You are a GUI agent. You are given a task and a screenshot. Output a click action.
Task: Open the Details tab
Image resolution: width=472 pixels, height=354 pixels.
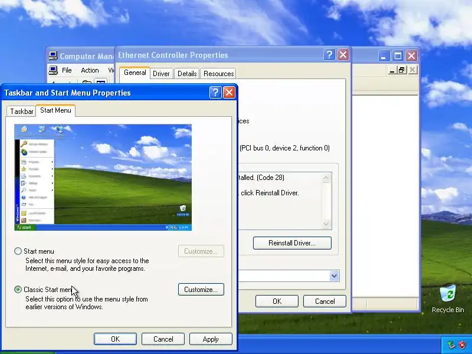click(x=187, y=74)
